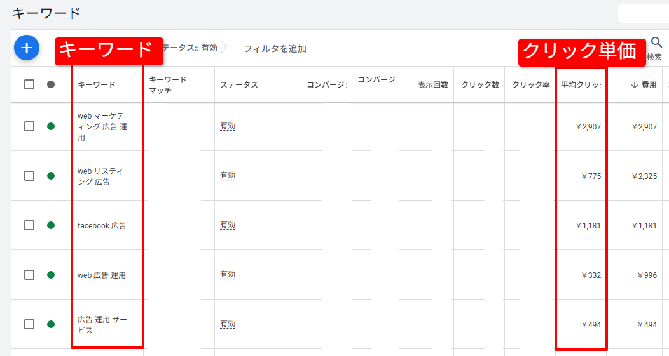The width and height of the screenshot is (669, 356).
Task: Click green status dot for web リスティング 広告
Action: (x=51, y=176)
